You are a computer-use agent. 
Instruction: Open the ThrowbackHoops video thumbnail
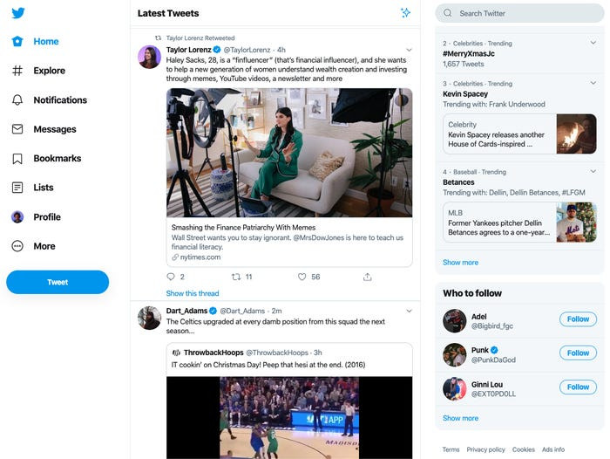[289, 417]
